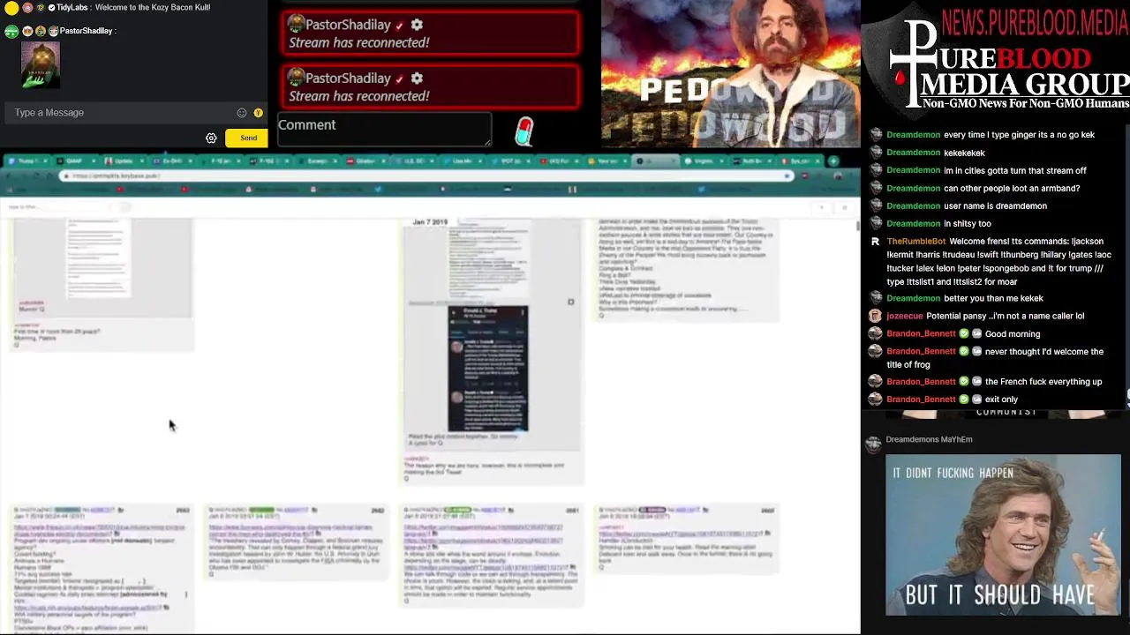The image size is (1130, 635).
Task: Click resize handle of Comment box
Action: point(486,141)
